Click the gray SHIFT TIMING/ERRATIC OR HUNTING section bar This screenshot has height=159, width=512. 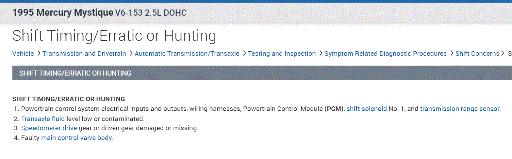tap(261, 73)
